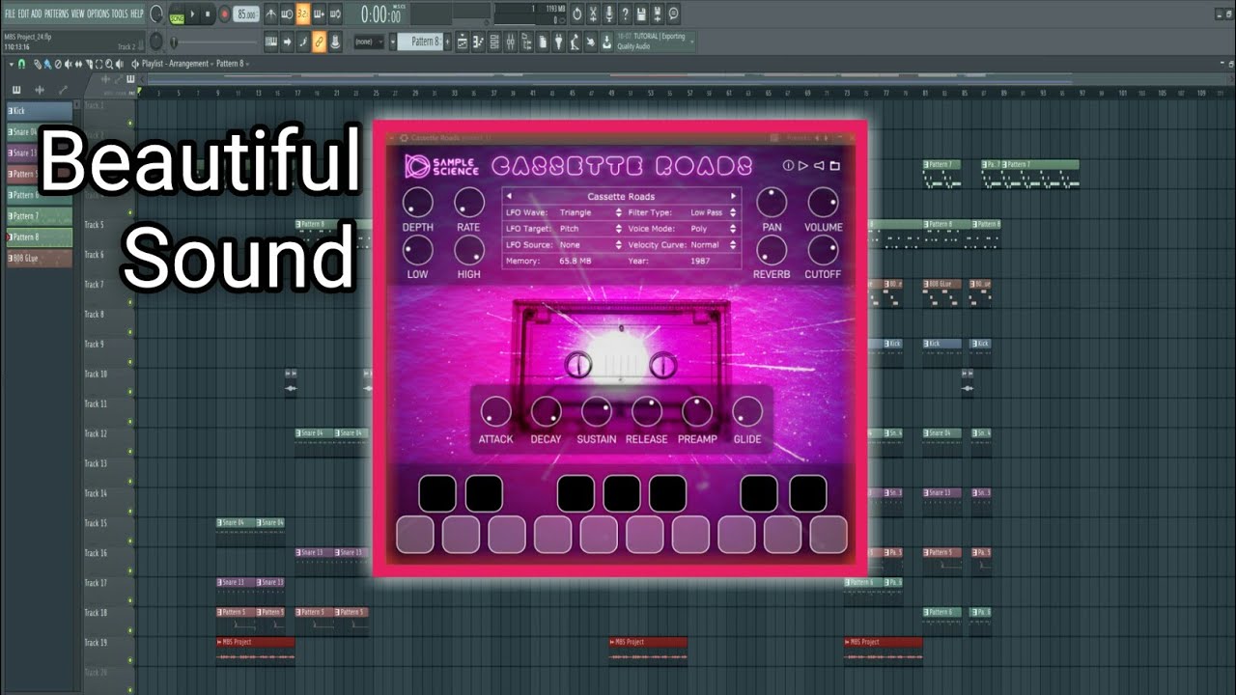Viewport: 1236px width, 695px height.
Task: Click the plugin gear icon in Cassette Roads title bar
Action: tap(404, 138)
